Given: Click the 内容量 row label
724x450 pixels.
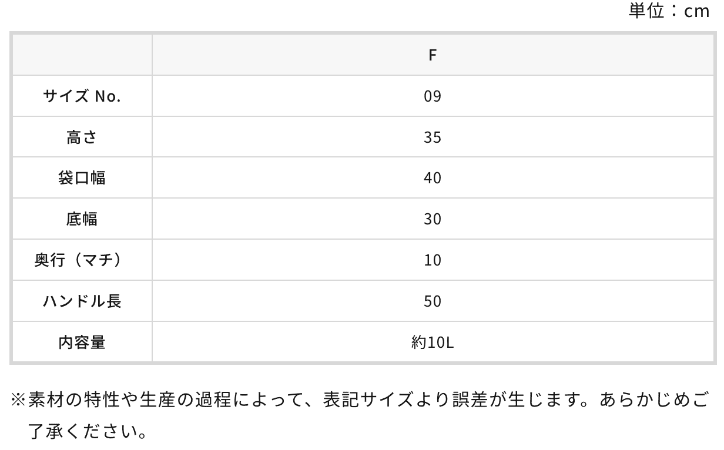Looking at the screenshot, I should pos(82,342).
